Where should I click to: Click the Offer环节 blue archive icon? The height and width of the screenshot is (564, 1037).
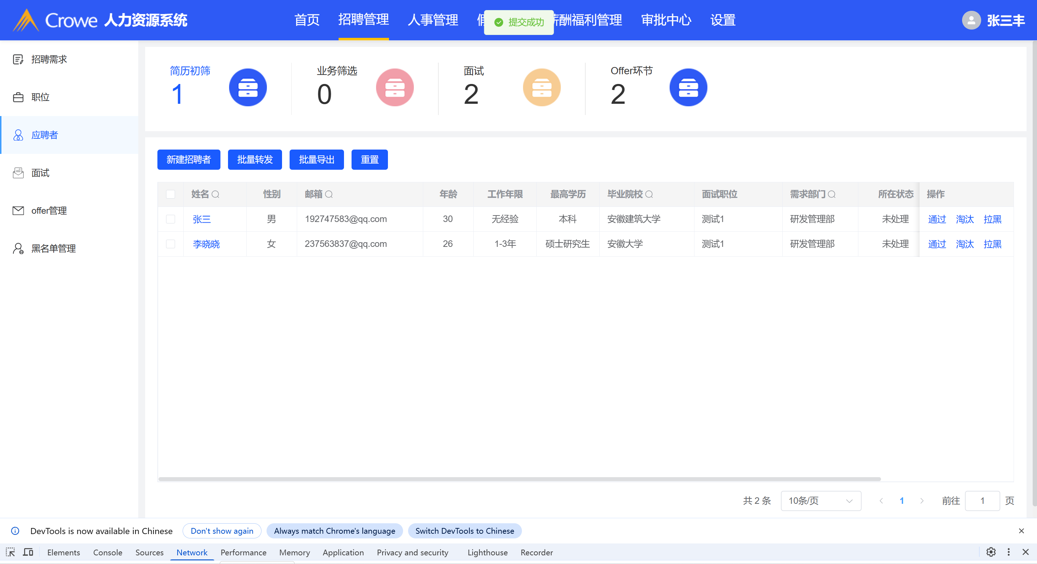coord(688,88)
